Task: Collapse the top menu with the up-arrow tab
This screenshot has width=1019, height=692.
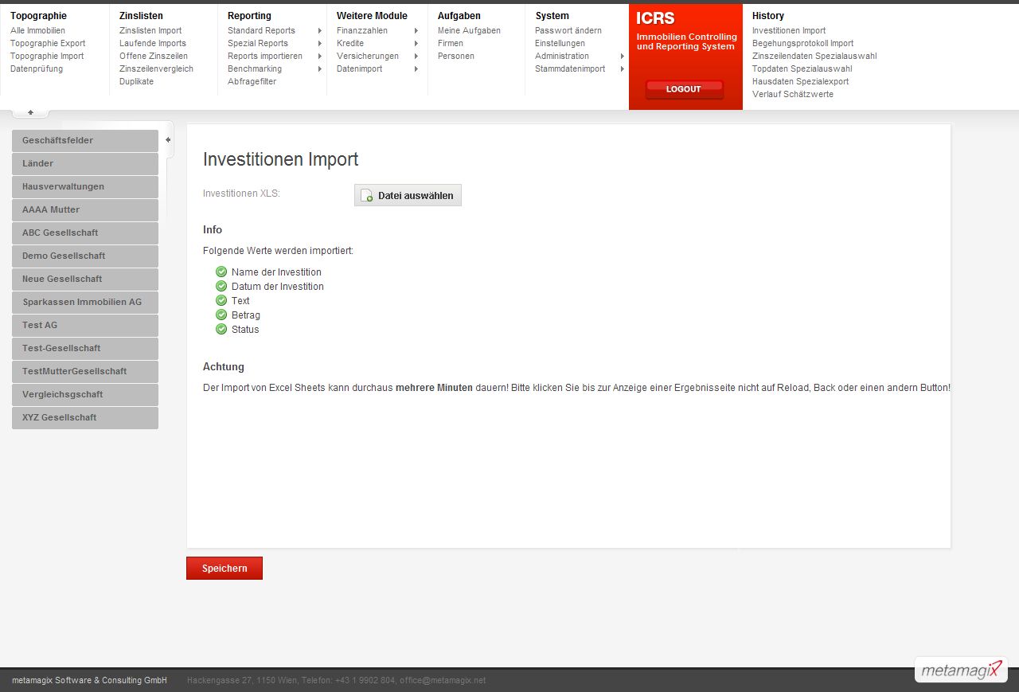Action: coord(30,112)
